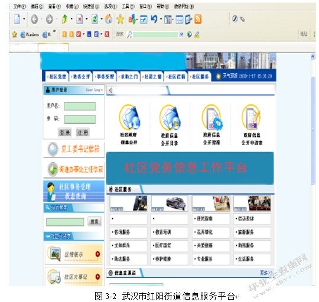The width and height of the screenshot is (319, 302).
Task: Click the car thumbnail in 社区服务
Action: click(170, 203)
